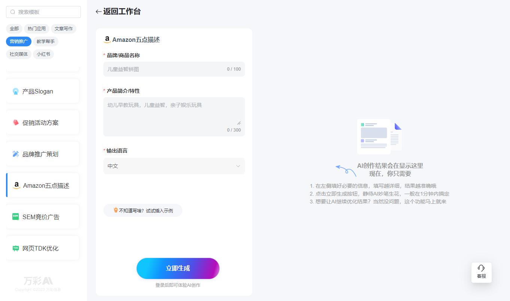The height and width of the screenshot is (301, 510).
Task: Expand the 中文 output language selector
Action: pyautogui.click(x=174, y=166)
